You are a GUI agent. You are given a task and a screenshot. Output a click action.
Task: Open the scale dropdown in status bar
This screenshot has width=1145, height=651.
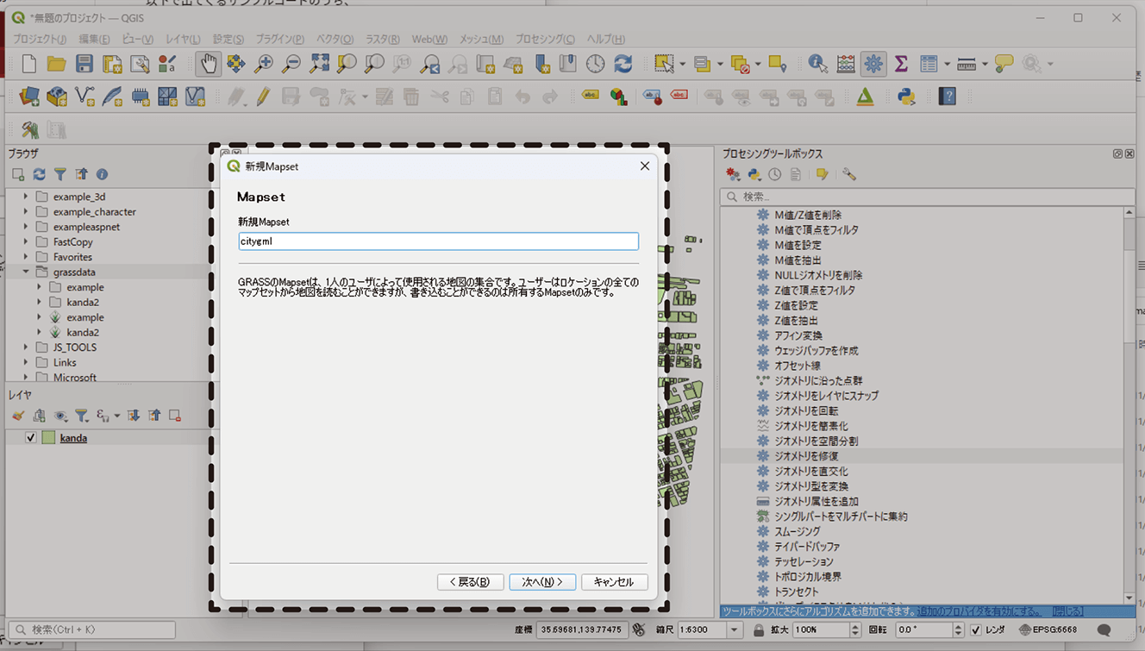coord(735,630)
